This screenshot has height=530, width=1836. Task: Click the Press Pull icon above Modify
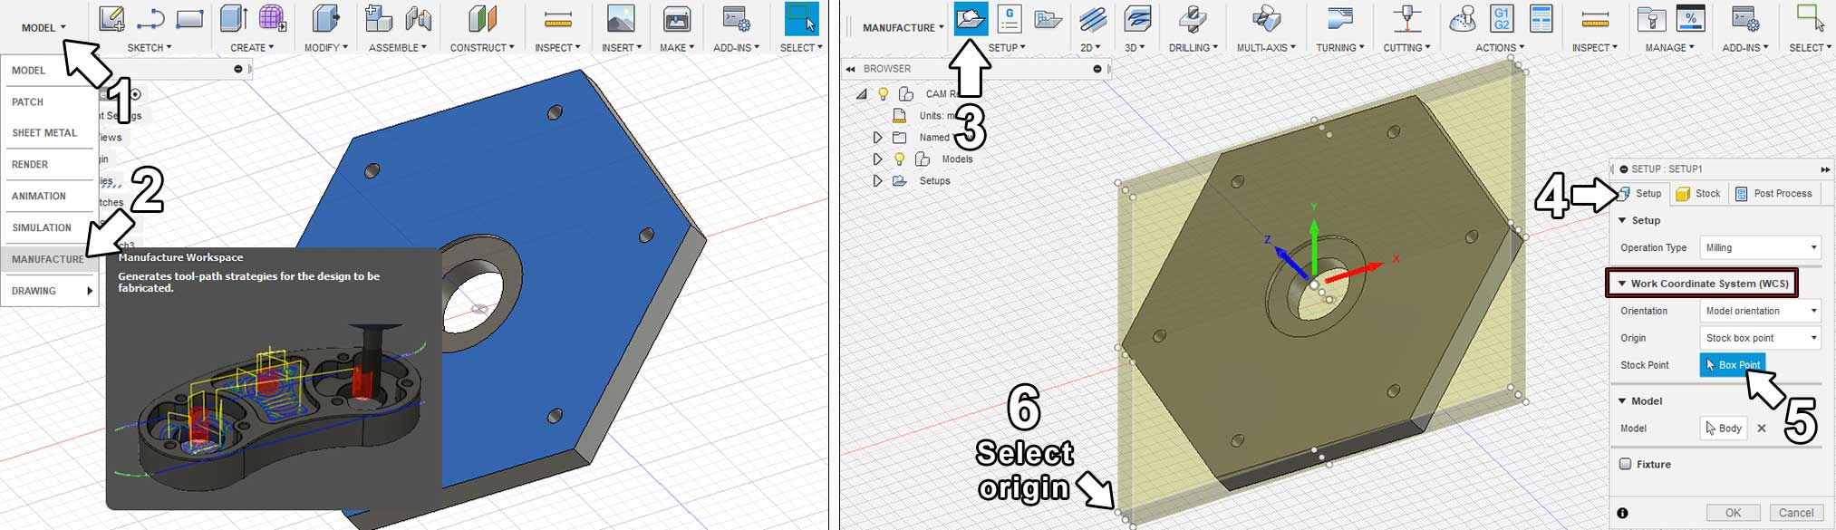pos(326,18)
